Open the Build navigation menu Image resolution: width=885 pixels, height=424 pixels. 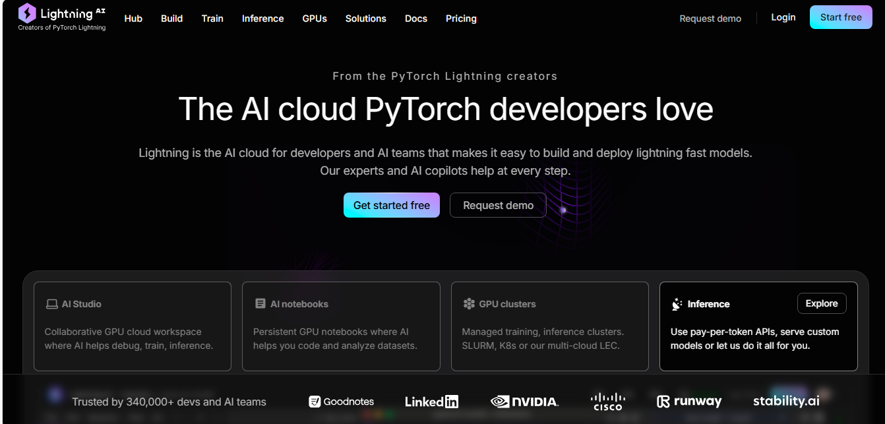pyautogui.click(x=171, y=18)
